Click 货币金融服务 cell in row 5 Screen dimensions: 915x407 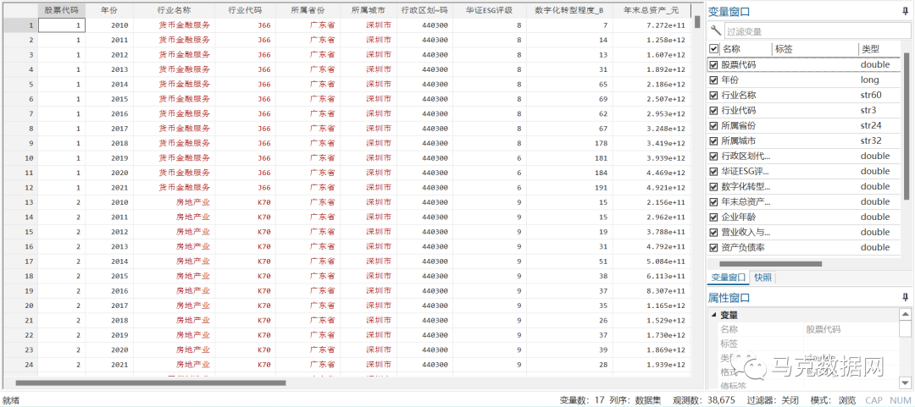pos(174,84)
